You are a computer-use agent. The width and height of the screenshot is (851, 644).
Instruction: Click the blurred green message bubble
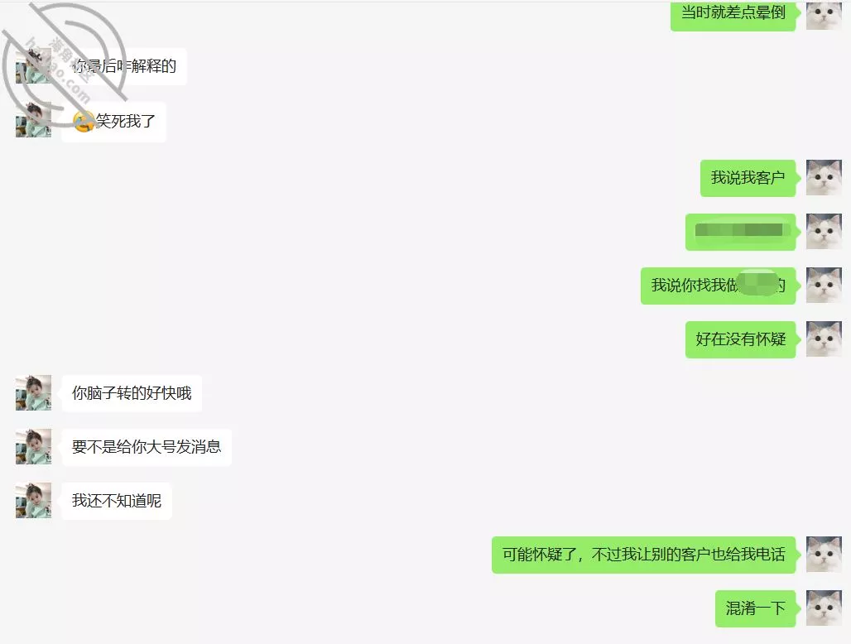pos(742,232)
